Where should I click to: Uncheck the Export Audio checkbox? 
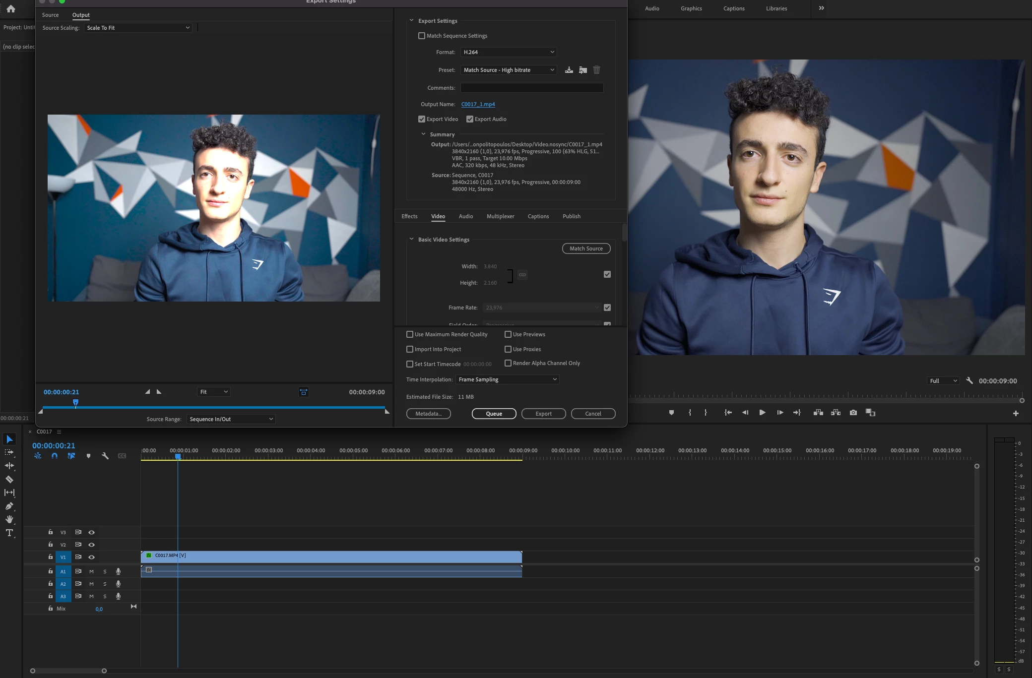point(470,119)
